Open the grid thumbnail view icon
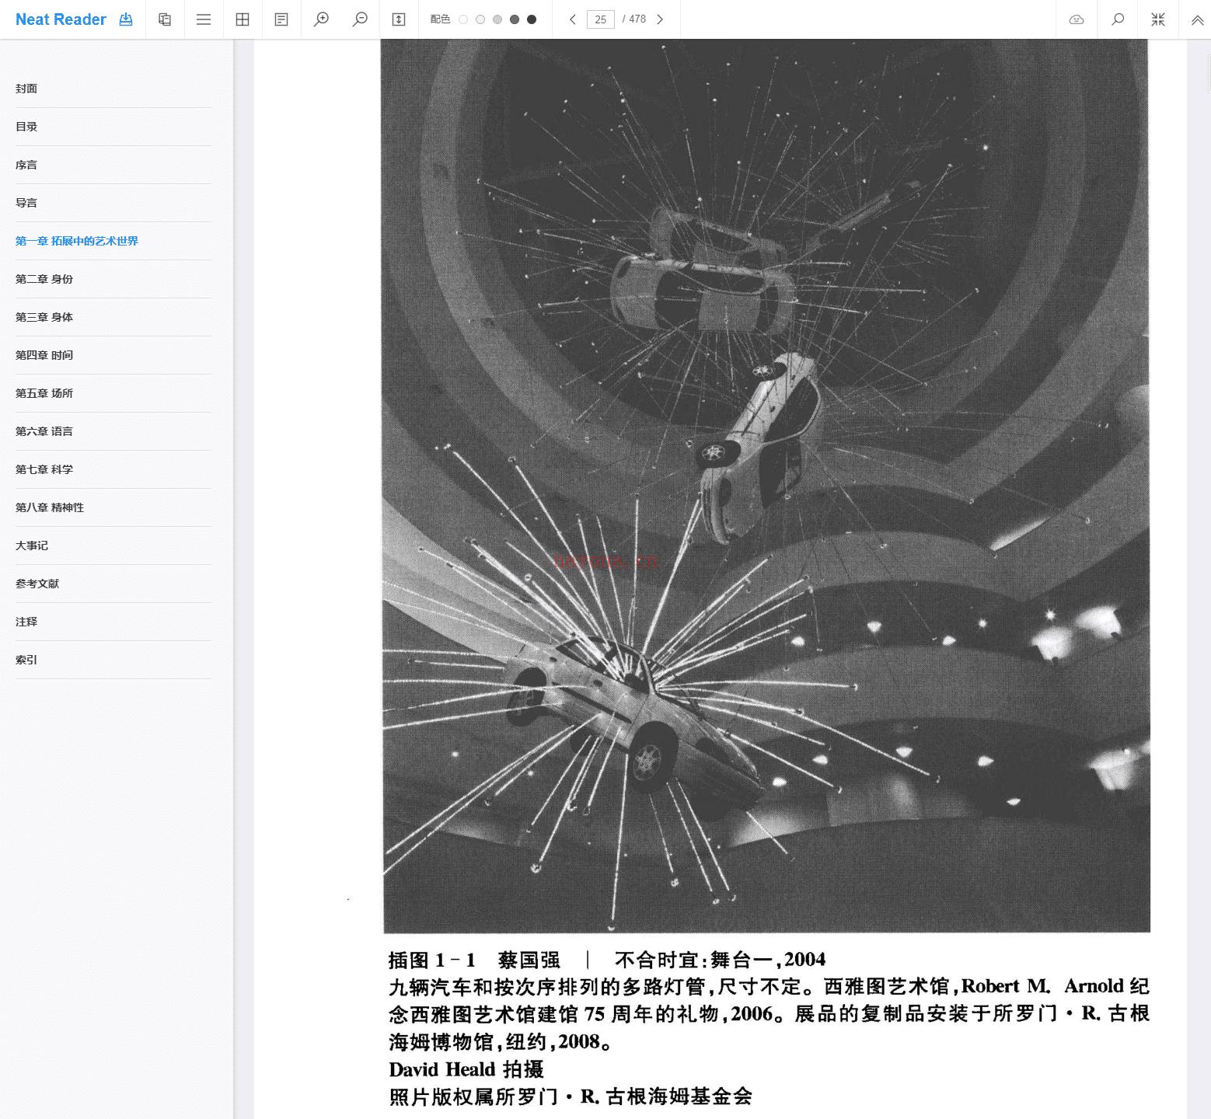Screen dimensions: 1211x1119 point(243,19)
